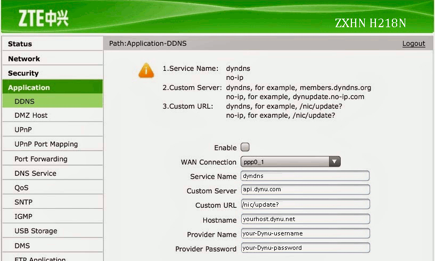Open the Security menu section
Viewport: 435px width, 261px height.
pyautogui.click(x=53, y=73)
